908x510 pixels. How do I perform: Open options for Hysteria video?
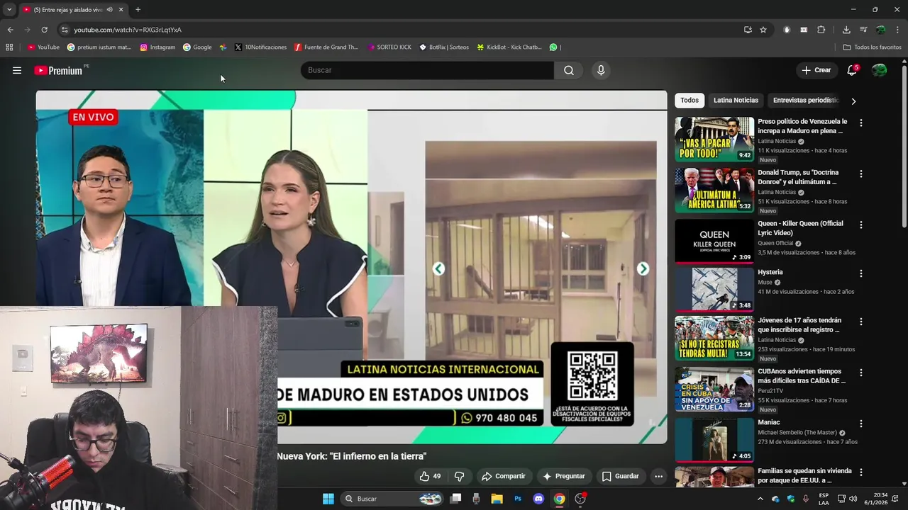(861, 273)
